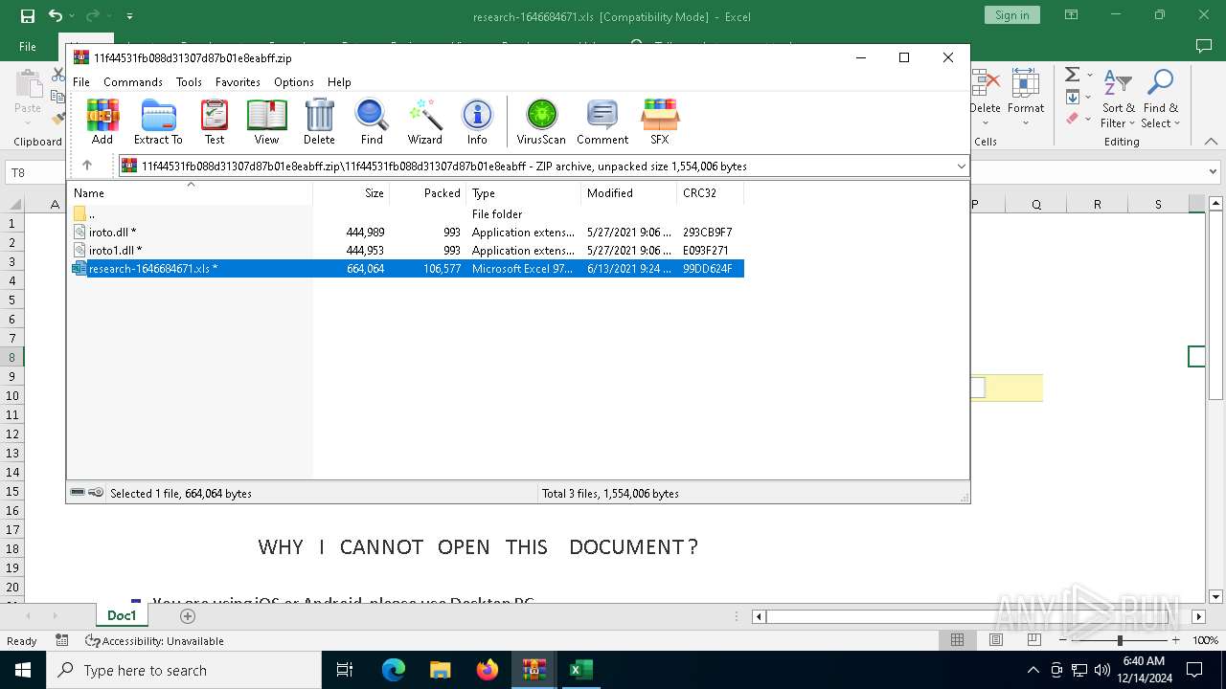Sort by Modified column header

pos(628,192)
